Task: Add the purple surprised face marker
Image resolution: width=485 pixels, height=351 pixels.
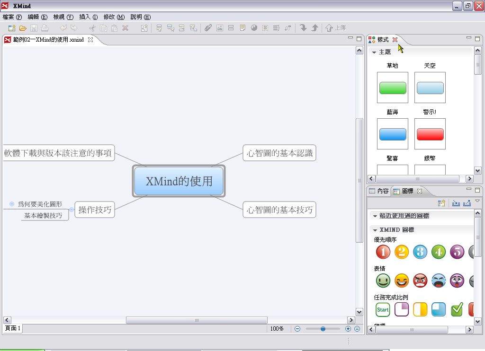Action: tap(457, 281)
